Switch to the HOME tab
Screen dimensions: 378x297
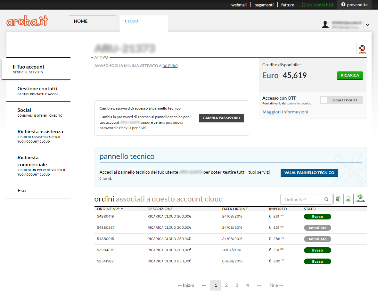[x=93, y=24]
